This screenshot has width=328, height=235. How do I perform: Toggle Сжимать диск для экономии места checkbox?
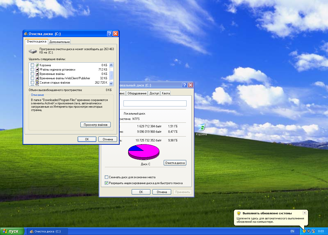tap(107, 177)
